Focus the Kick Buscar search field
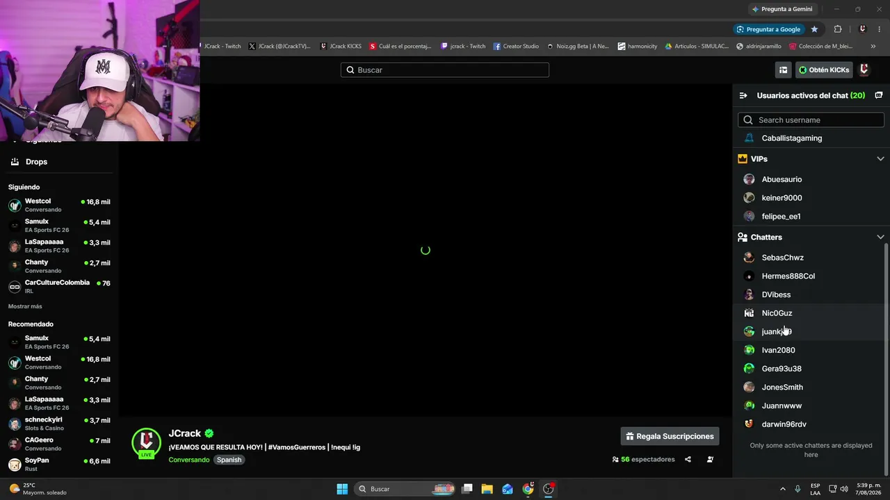The image size is (890, 500). point(445,70)
